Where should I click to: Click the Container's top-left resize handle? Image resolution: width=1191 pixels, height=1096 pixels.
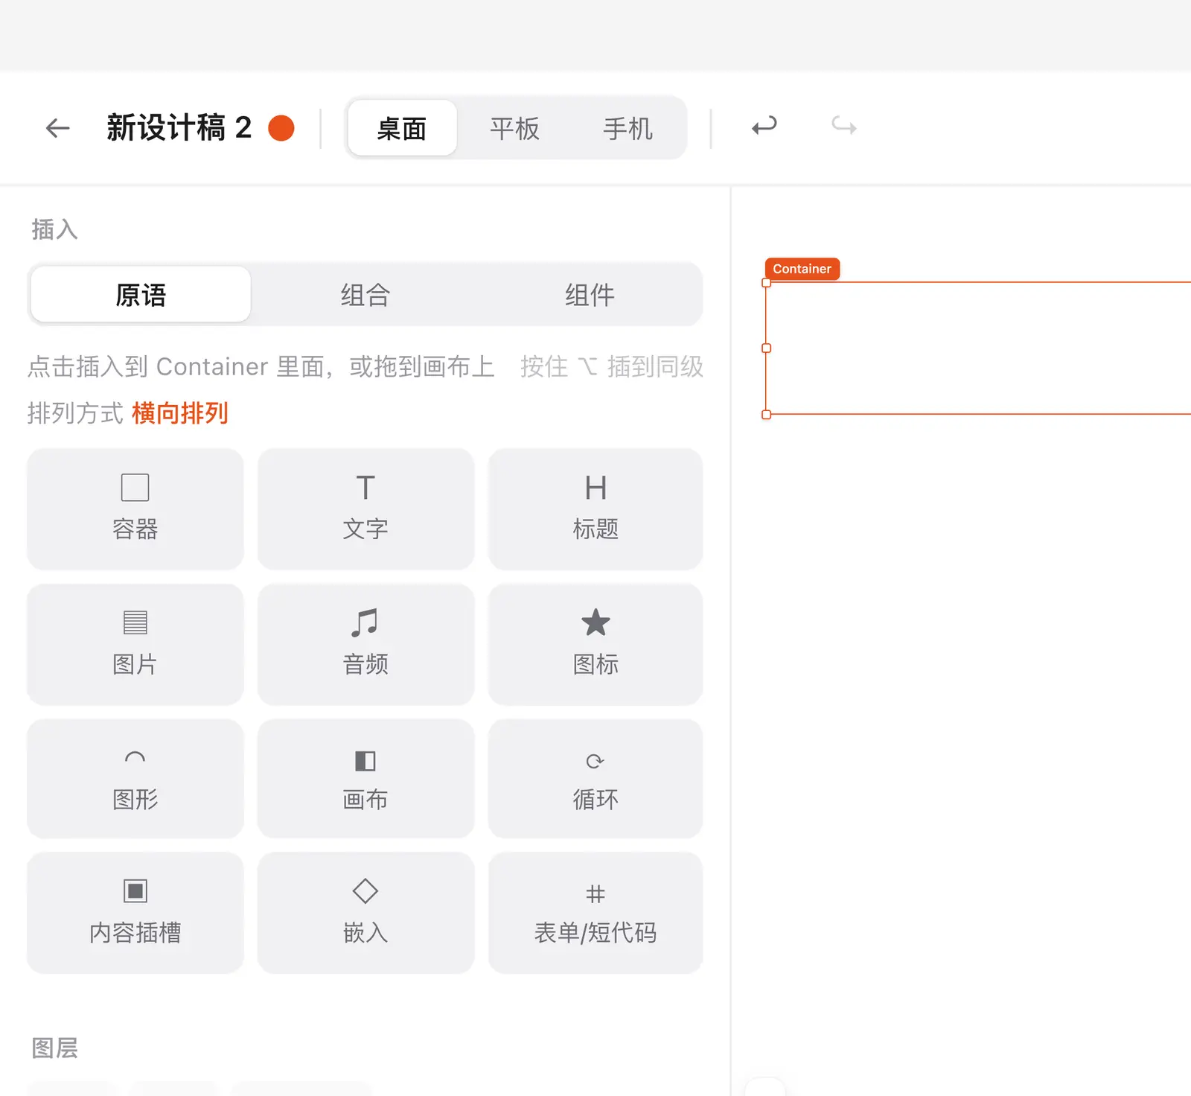pyautogui.click(x=766, y=283)
